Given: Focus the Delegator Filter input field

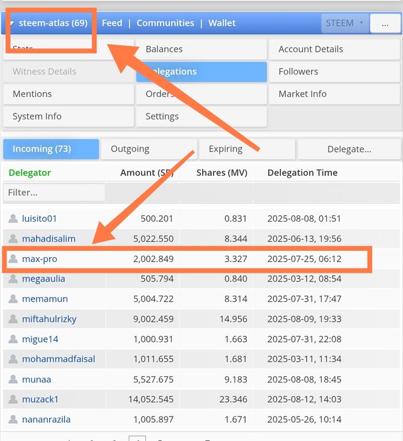Looking at the screenshot, I should tap(54, 192).
